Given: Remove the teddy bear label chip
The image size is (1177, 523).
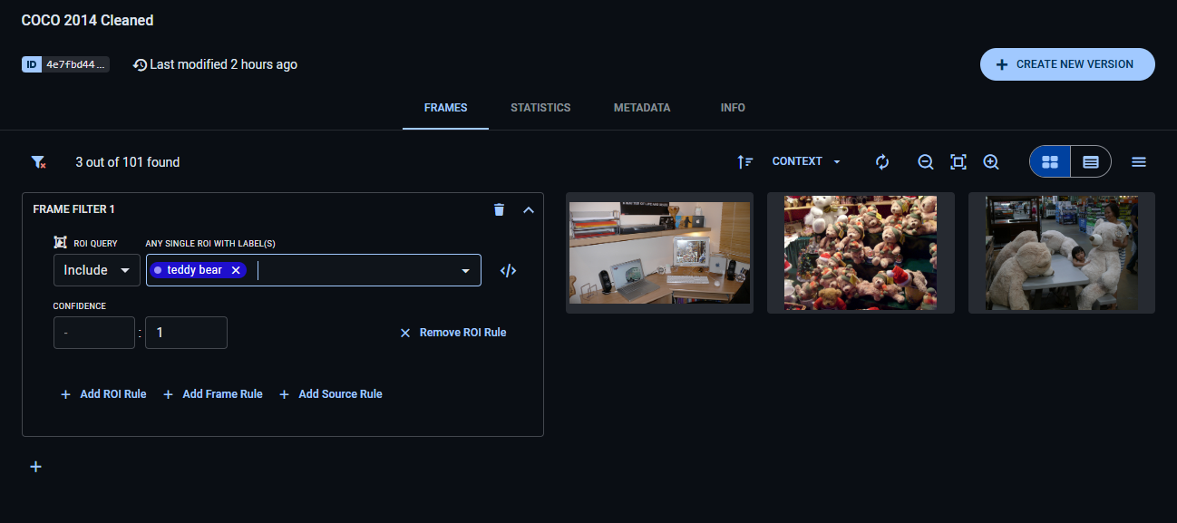Looking at the screenshot, I should 236,270.
